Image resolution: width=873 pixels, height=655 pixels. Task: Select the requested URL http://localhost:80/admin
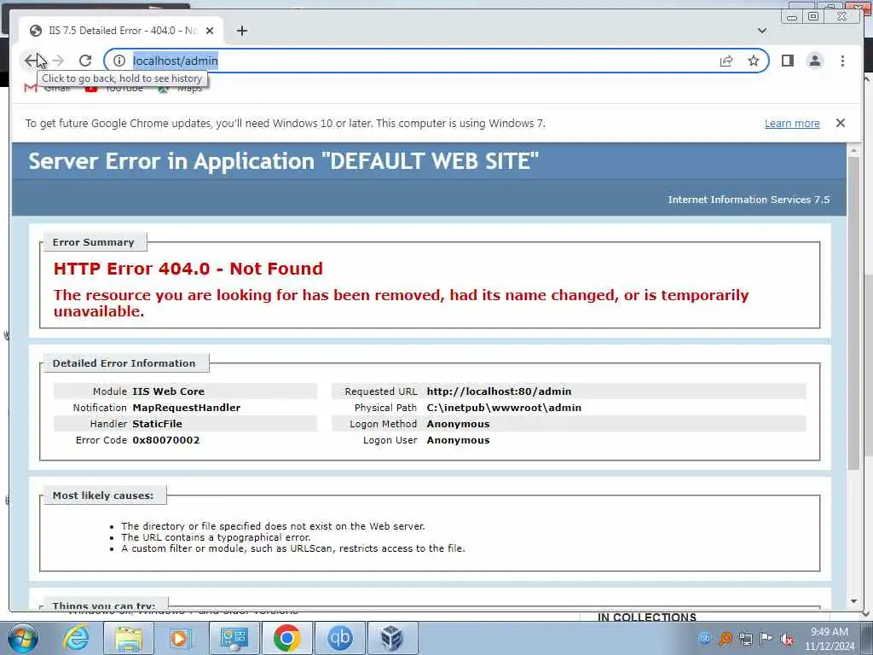click(x=499, y=391)
